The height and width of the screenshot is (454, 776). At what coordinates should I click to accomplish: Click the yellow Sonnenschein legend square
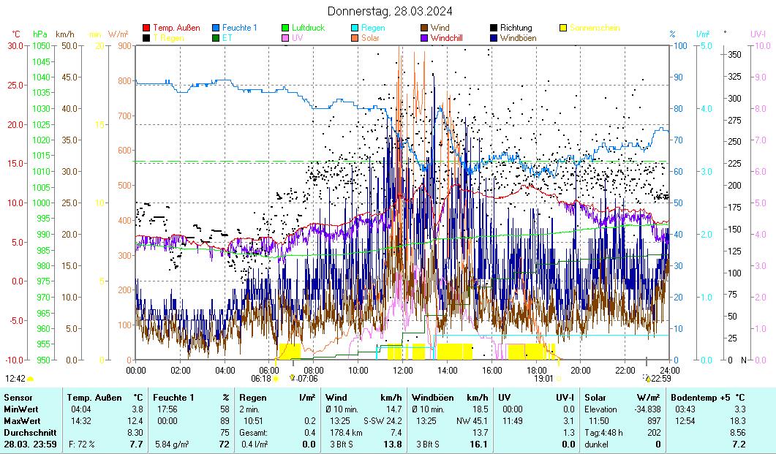(564, 28)
